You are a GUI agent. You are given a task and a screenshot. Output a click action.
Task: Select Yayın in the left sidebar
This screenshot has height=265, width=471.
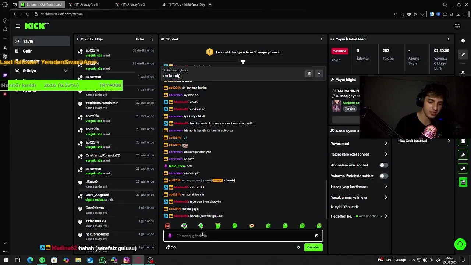tap(41, 41)
